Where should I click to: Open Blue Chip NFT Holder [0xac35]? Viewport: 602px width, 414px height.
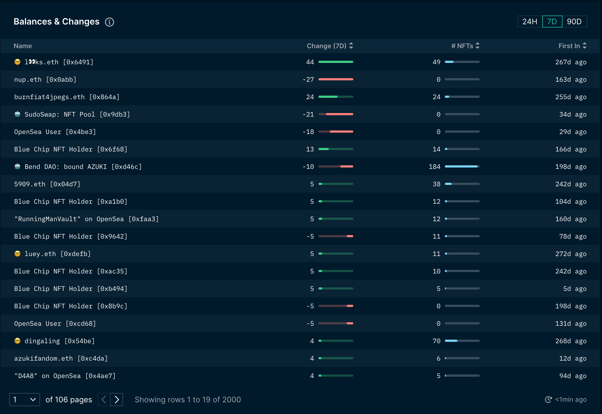point(71,271)
